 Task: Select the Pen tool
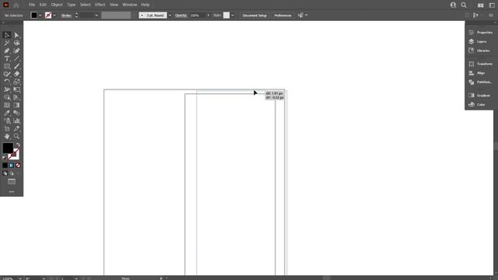(x=7, y=51)
